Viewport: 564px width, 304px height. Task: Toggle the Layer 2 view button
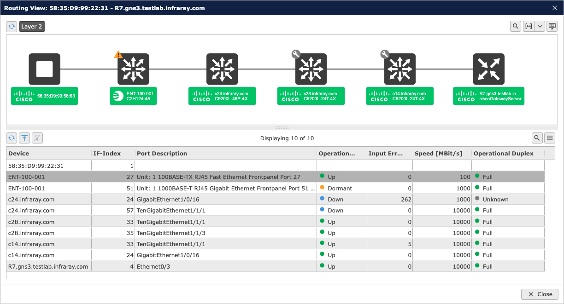pyautogui.click(x=32, y=27)
